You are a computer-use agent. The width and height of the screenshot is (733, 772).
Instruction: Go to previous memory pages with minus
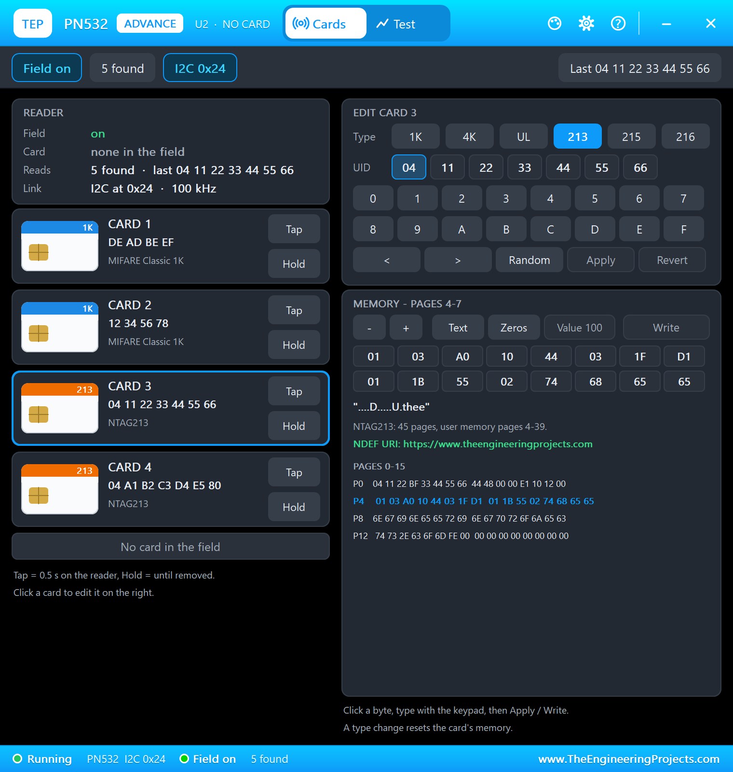[x=369, y=327]
